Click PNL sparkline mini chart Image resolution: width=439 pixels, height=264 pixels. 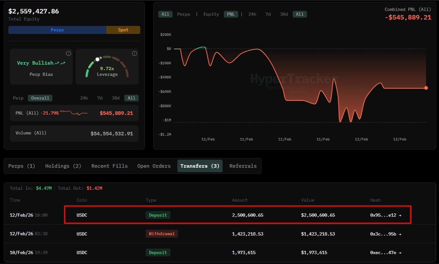[x=74, y=113]
